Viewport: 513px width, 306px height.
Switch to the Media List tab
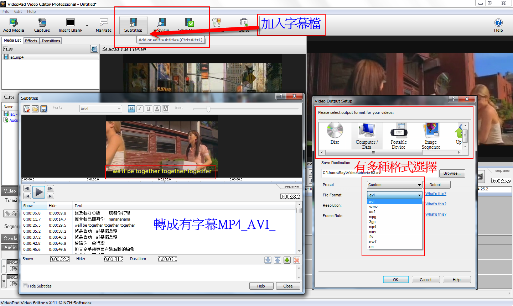[12, 41]
